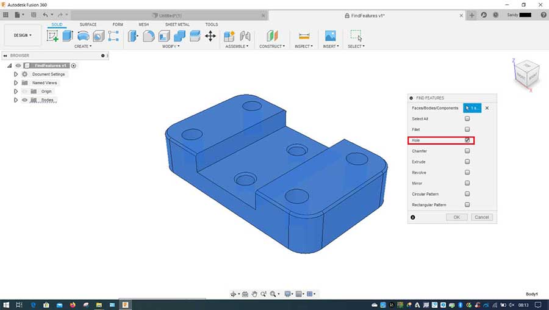The image size is (549, 310).
Task: Select the Extrude tool in Create group
Action: [68, 36]
